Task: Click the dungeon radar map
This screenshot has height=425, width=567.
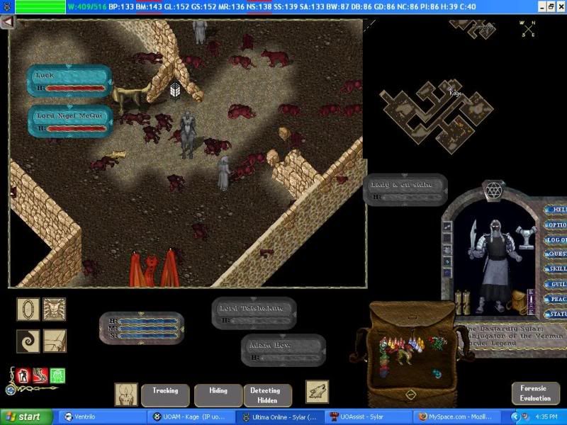Action: (437, 115)
